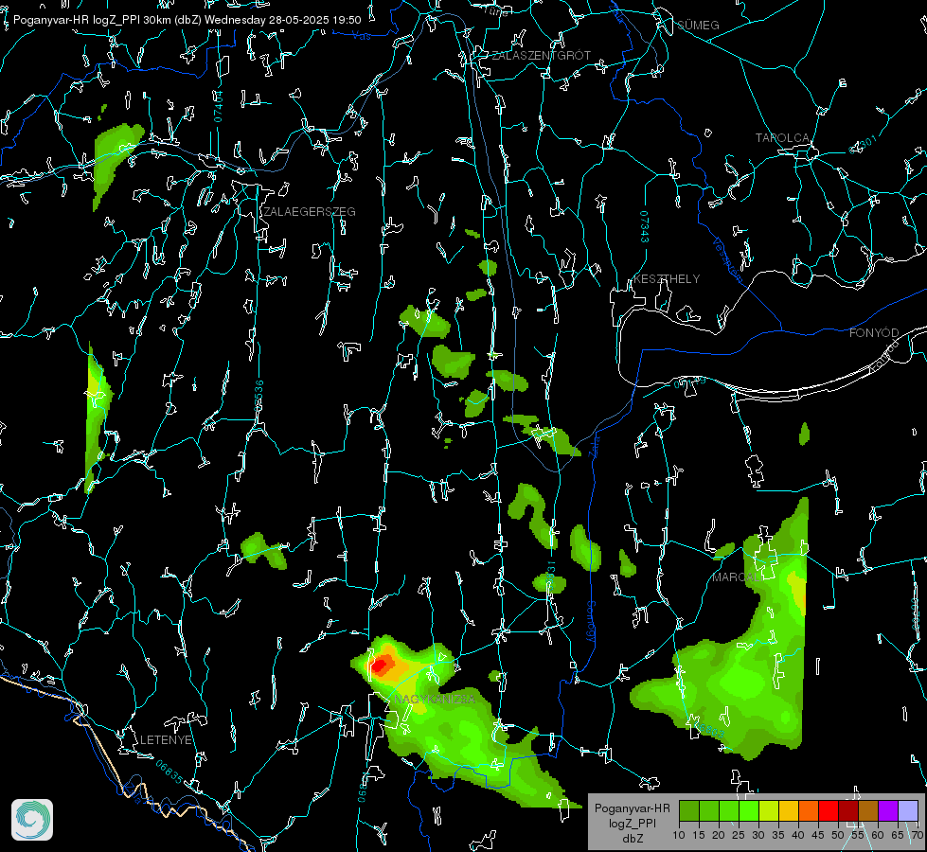Click the brown 55–60 dBZ legend swatch

tap(868, 810)
